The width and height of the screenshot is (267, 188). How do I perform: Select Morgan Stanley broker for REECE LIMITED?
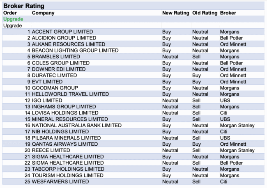[x=237, y=150]
